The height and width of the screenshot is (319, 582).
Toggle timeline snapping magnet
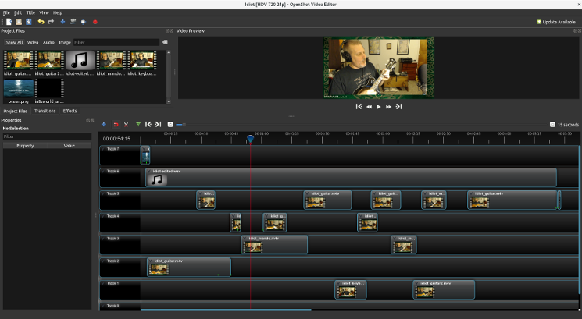pyautogui.click(x=116, y=124)
